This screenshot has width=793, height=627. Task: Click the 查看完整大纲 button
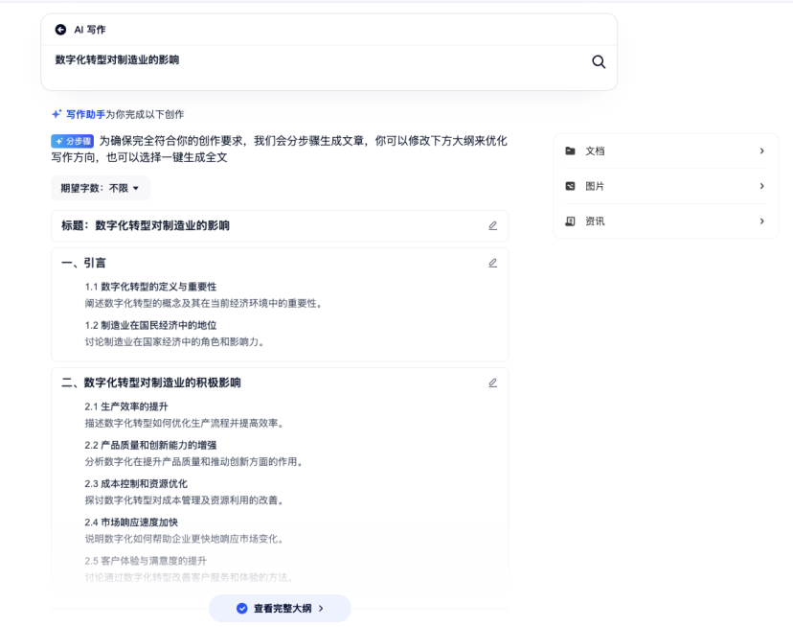tap(280, 608)
